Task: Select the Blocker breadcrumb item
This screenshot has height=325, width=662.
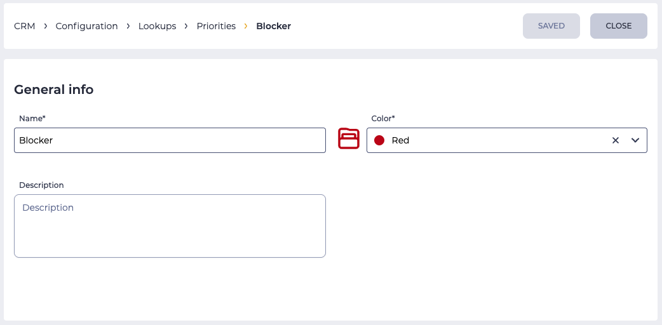Action: (274, 26)
